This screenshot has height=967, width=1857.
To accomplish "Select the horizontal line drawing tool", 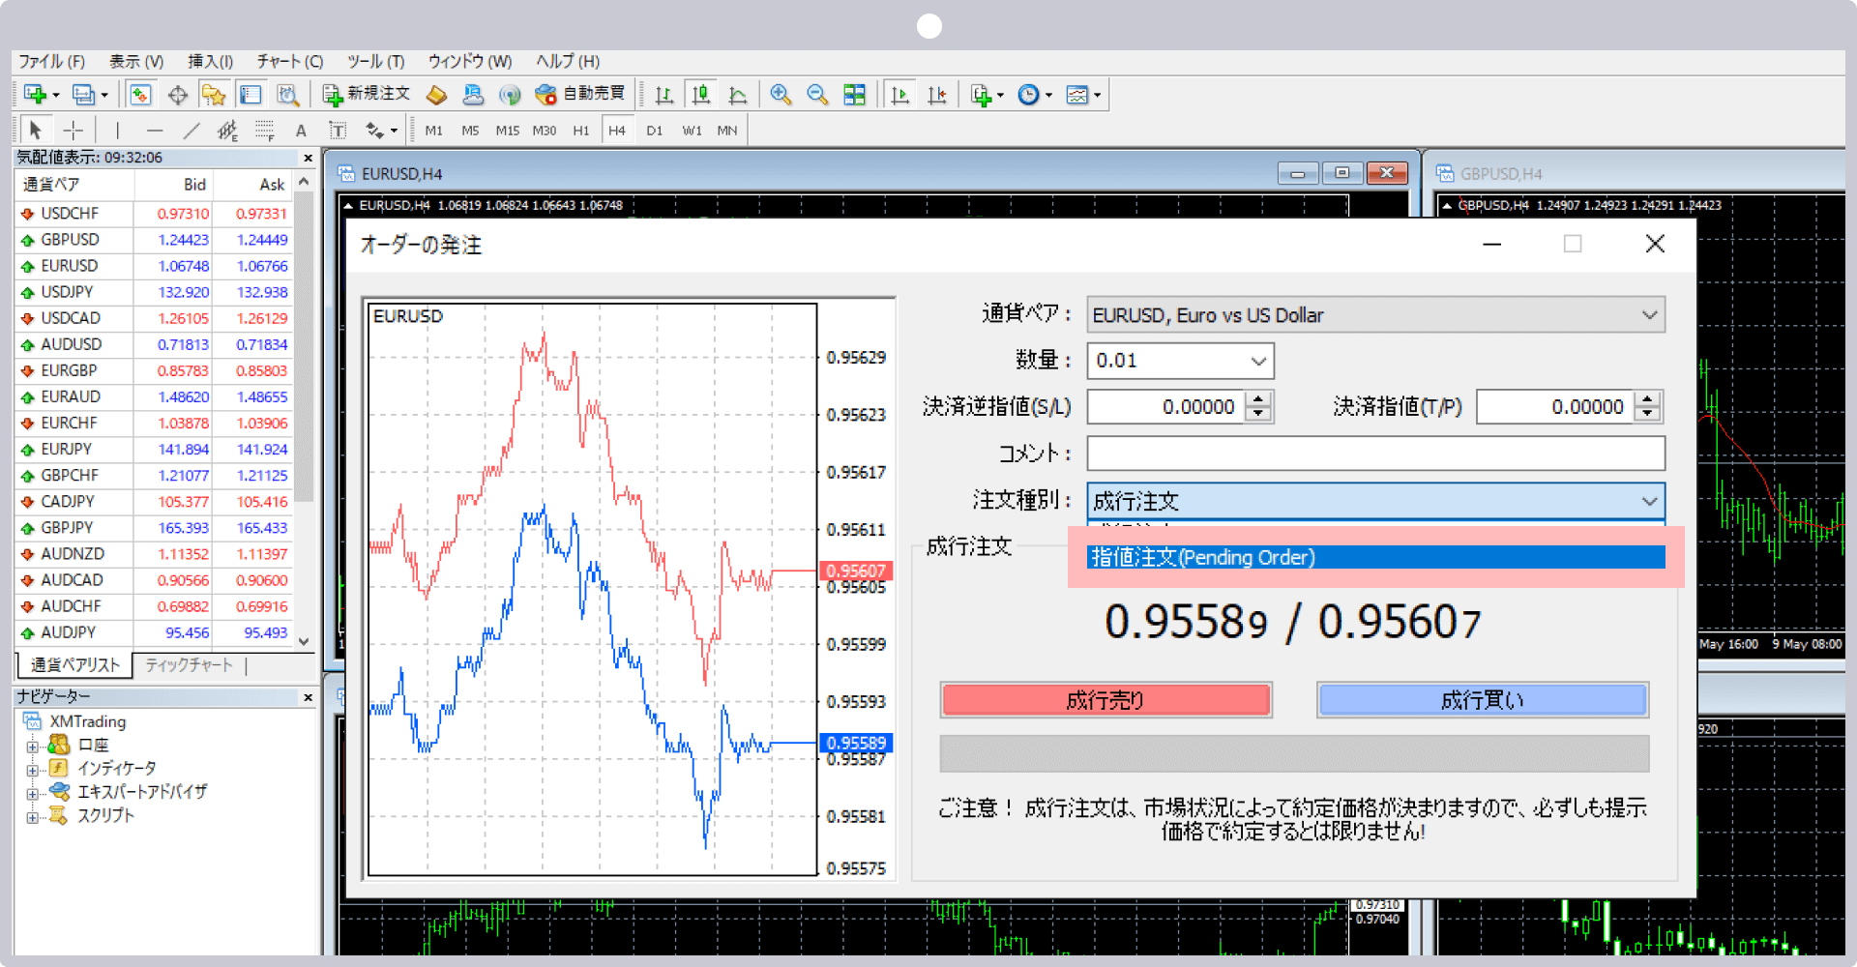I will pyautogui.click(x=155, y=130).
